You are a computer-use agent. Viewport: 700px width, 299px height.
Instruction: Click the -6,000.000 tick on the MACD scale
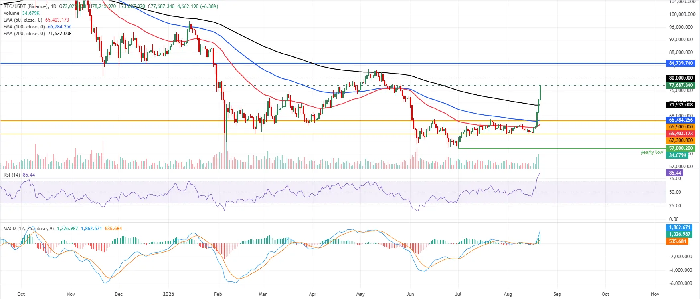pos(680,283)
